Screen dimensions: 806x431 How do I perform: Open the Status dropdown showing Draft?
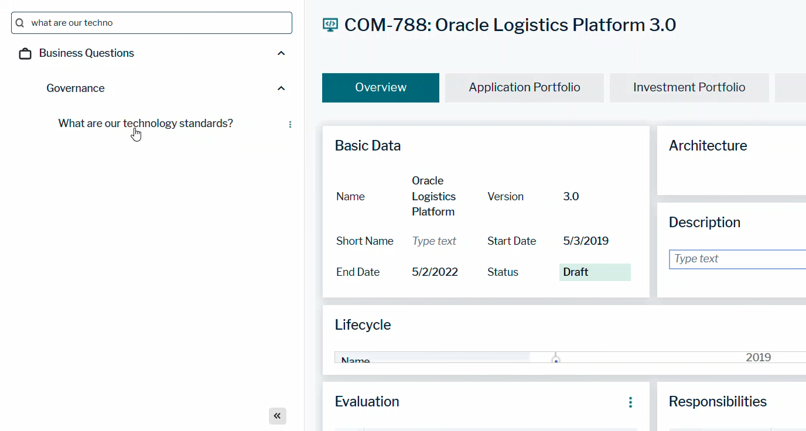tap(595, 272)
